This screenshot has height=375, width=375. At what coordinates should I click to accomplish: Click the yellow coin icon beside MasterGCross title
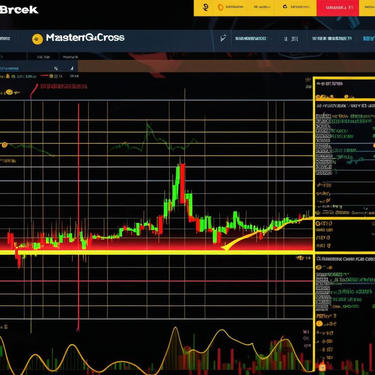[x=38, y=39]
